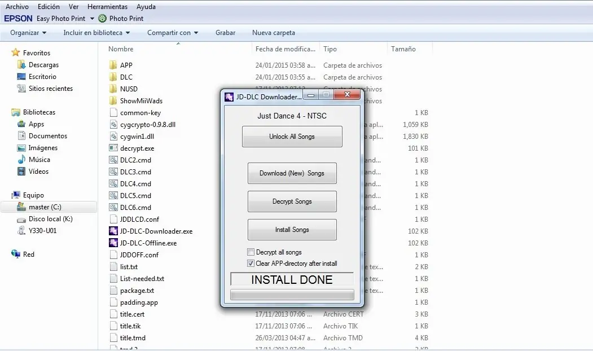This screenshot has width=593, height=351.
Task: Select the DLC6.cmd script icon
Action: (113, 207)
